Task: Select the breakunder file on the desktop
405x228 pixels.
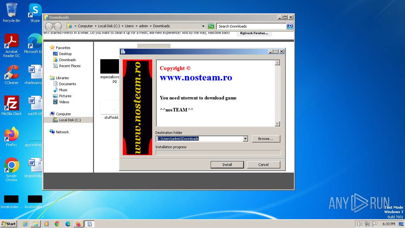Action: click(x=11, y=202)
